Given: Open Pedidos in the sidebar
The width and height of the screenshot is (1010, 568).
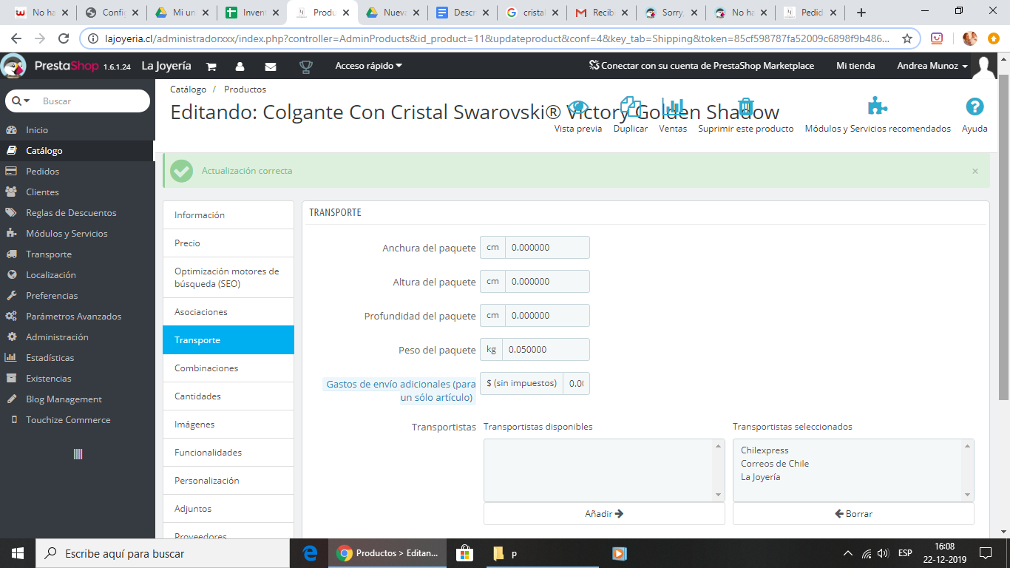Looking at the screenshot, I should (77, 172).
